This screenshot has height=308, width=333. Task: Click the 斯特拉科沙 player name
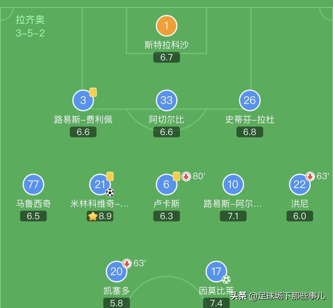(x=166, y=45)
